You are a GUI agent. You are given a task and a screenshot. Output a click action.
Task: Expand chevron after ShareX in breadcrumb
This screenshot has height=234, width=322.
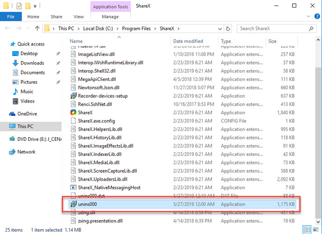coord(179,29)
